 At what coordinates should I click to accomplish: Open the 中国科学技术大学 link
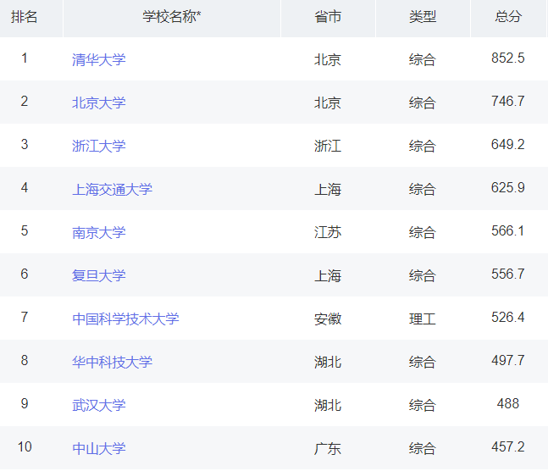125,319
